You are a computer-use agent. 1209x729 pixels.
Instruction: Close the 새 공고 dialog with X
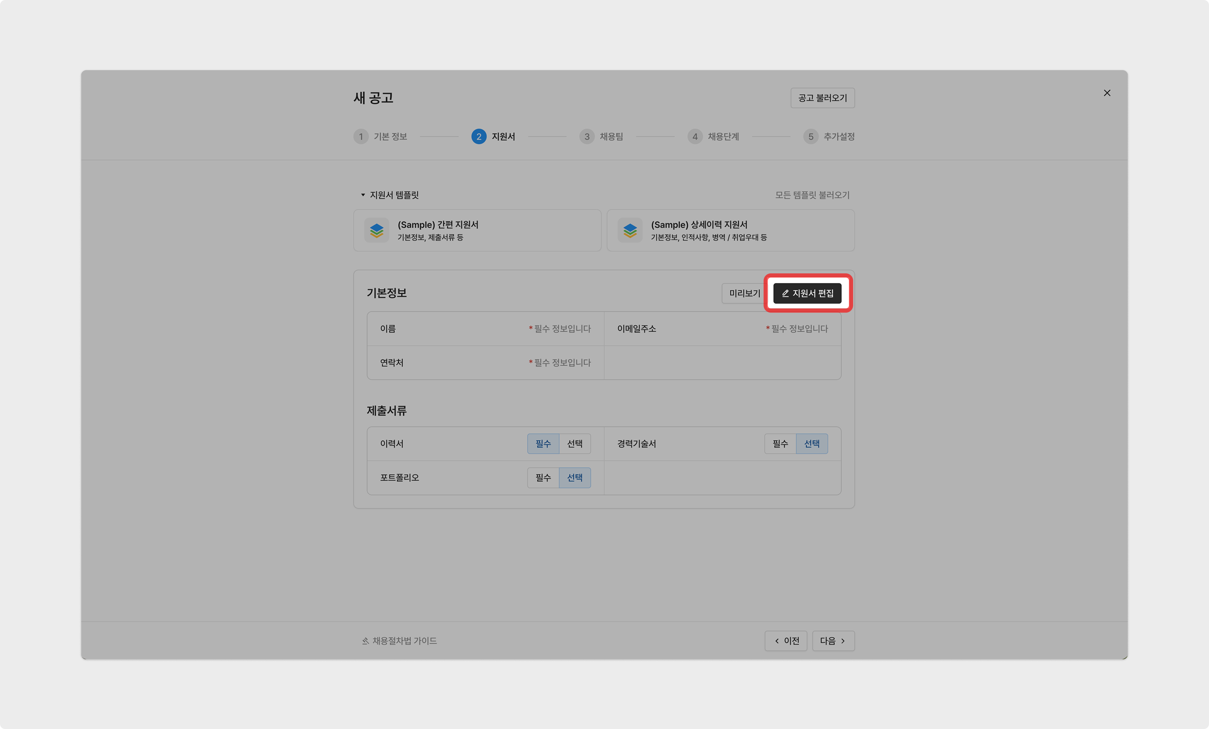(1106, 93)
